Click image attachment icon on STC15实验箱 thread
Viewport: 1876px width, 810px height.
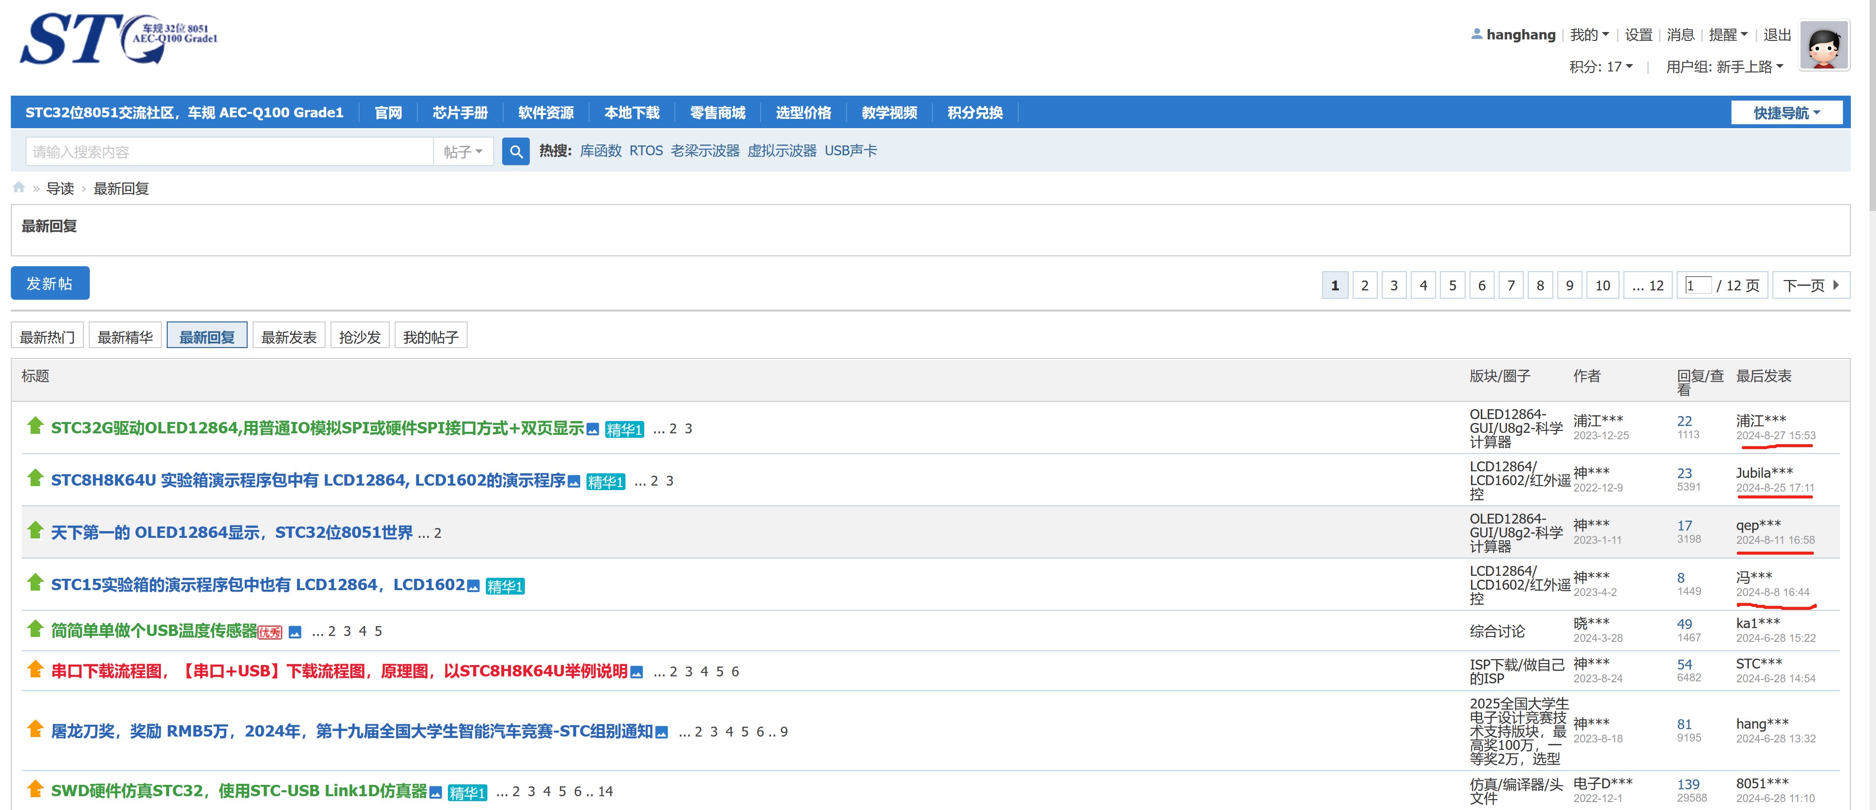click(474, 586)
